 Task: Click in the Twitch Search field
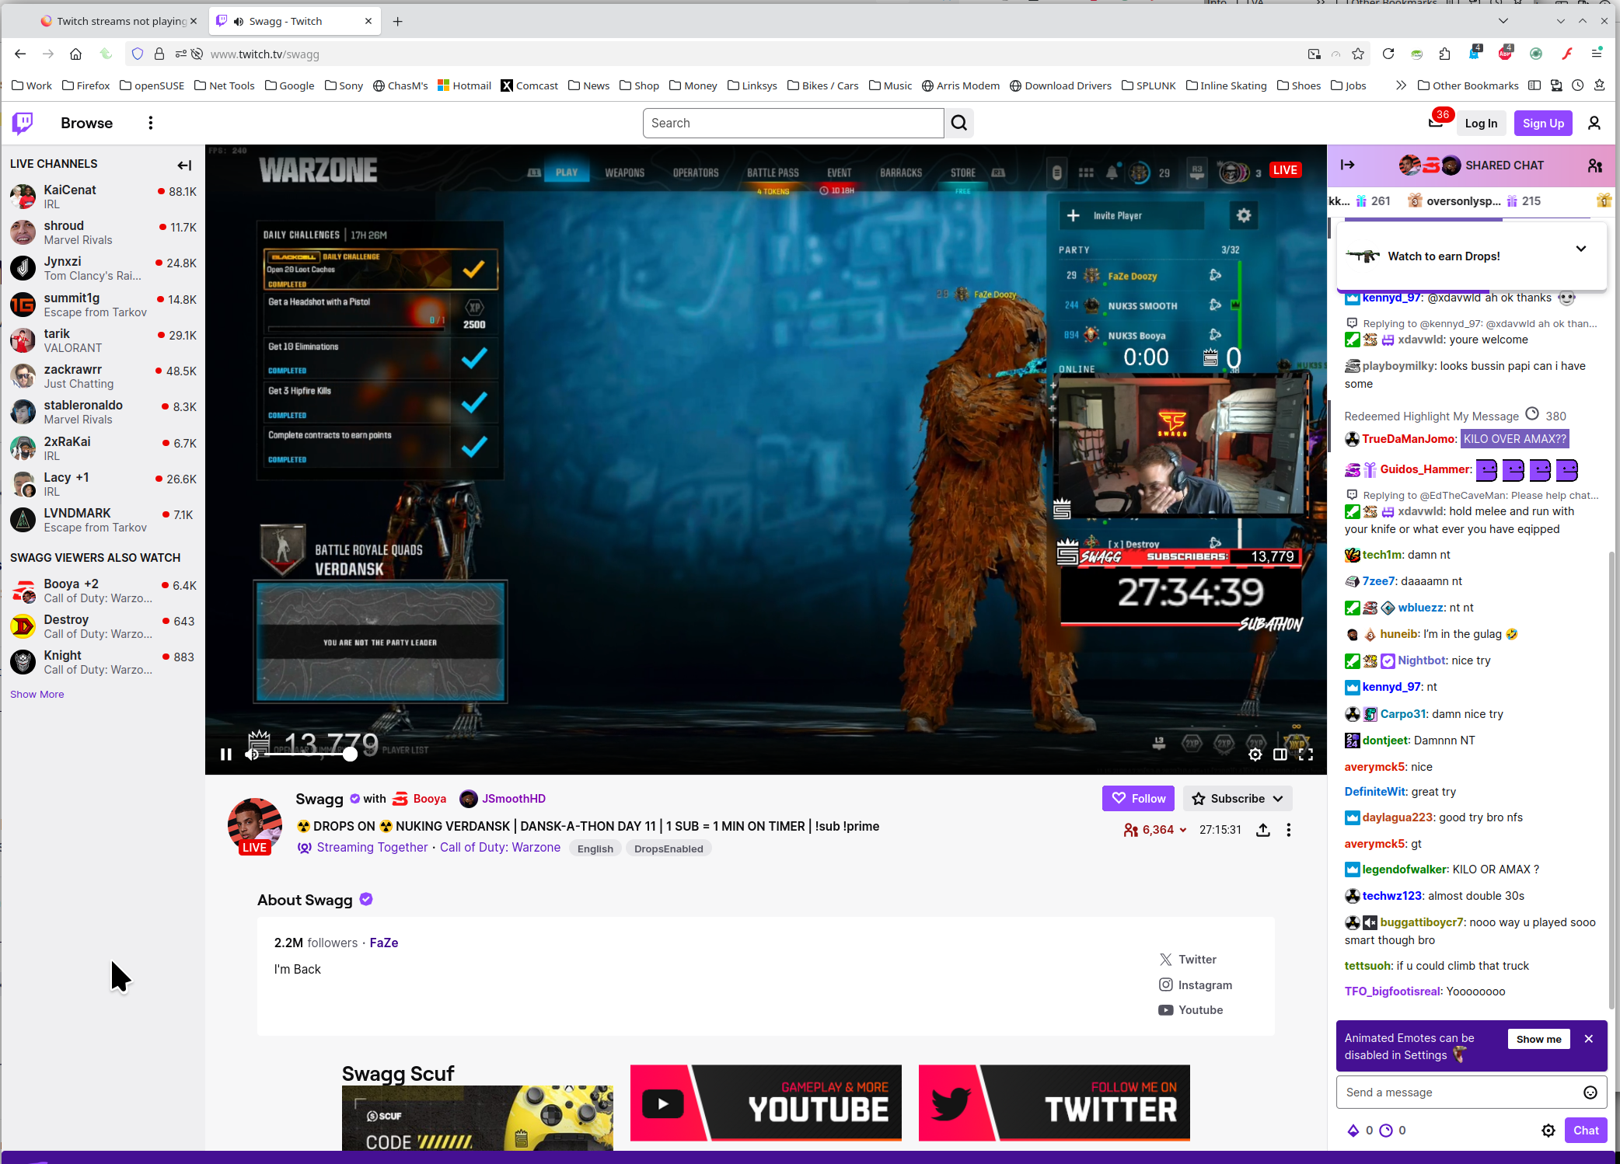[793, 123]
